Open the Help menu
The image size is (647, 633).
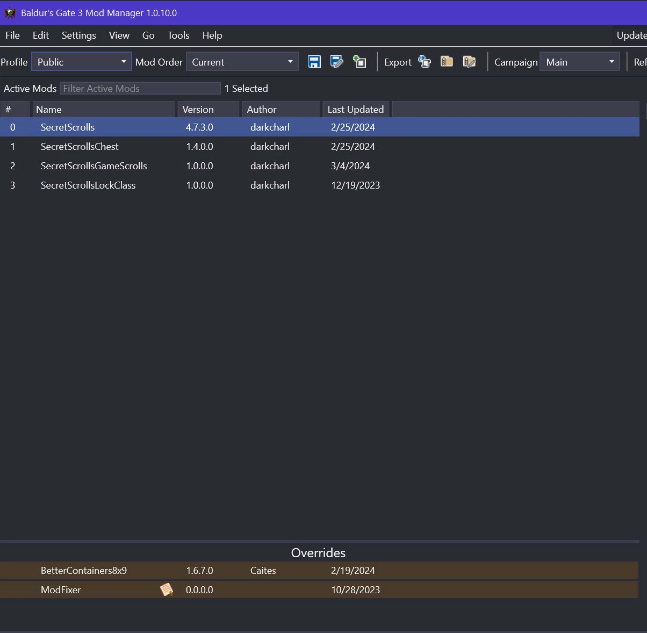point(212,35)
